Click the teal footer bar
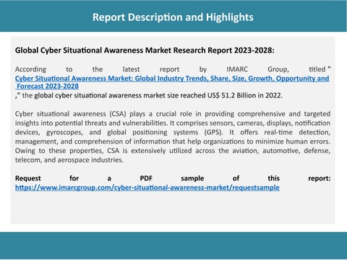 click(x=173, y=246)
